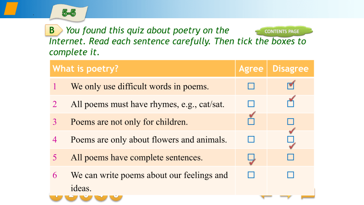This screenshot has height=205, width=364.
Task: Tick the Agree box for sentence 1
Action: pos(251,86)
